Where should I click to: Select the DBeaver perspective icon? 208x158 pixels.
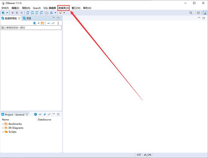coord(205,13)
